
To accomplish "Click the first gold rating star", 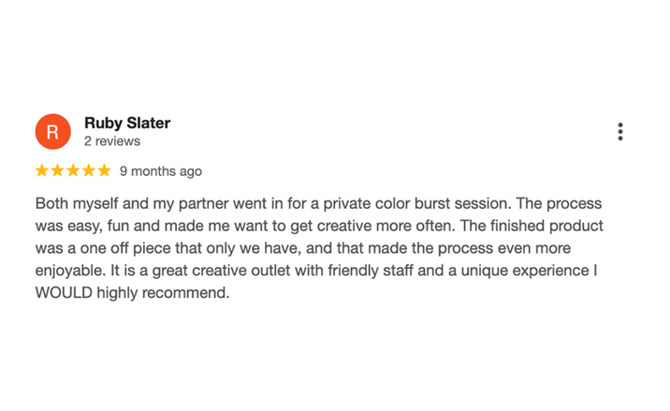I will [x=42, y=171].
